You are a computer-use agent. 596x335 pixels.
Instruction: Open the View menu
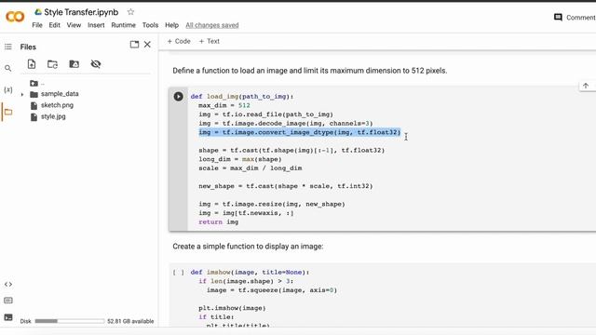coord(74,25)
